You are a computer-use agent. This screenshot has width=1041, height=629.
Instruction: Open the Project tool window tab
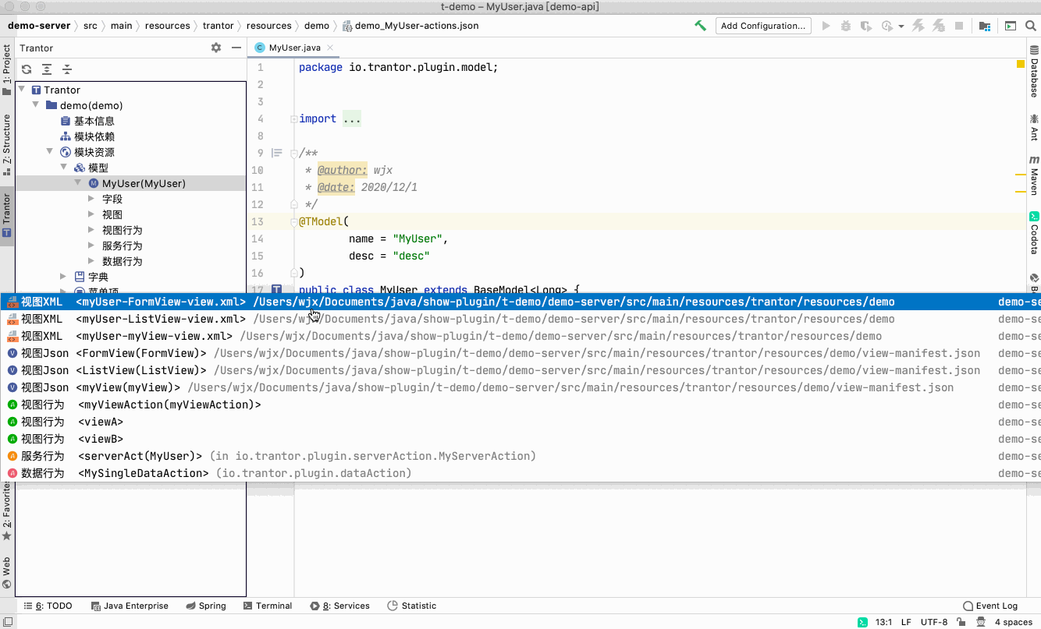7,70
